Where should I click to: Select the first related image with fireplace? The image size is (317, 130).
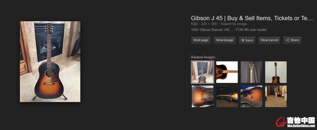tap(202, 72)
